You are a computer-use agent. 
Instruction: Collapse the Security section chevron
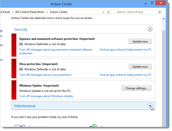150,29
